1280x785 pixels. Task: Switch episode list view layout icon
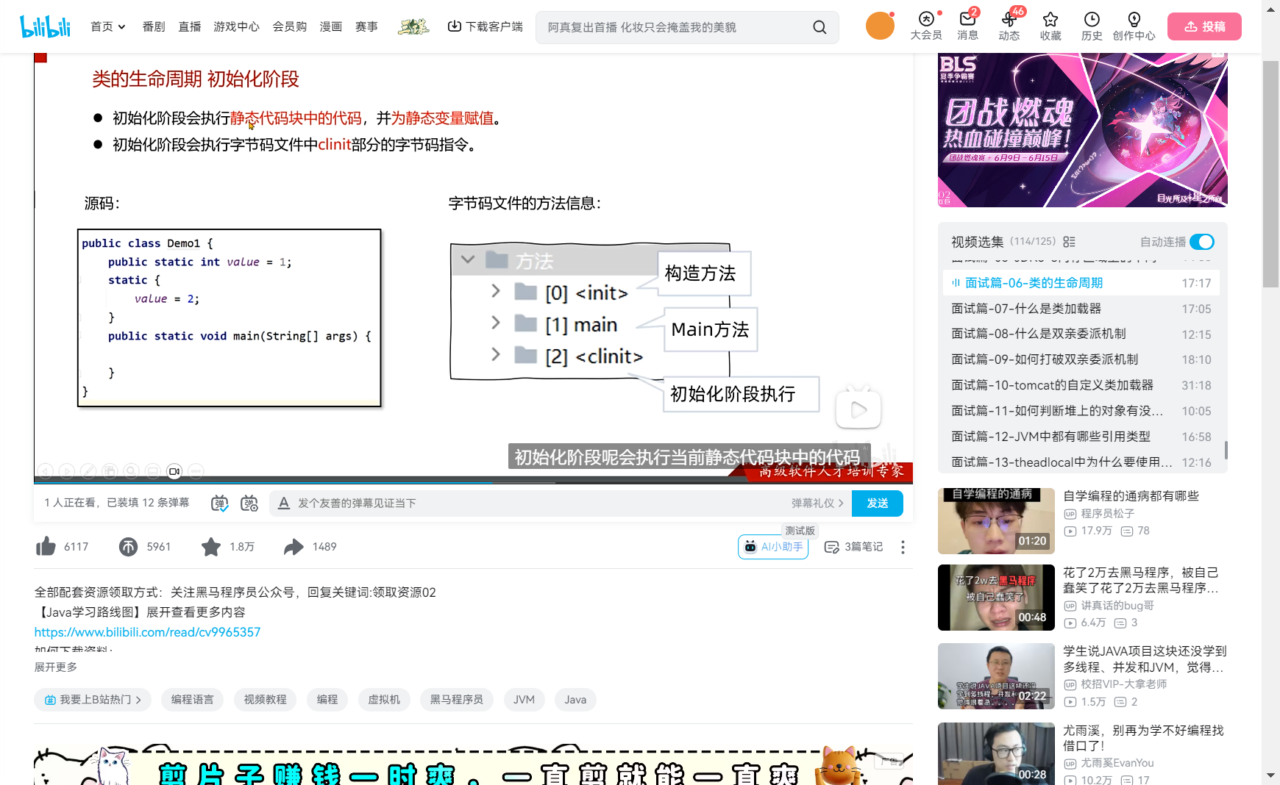tap(1070, 242)
